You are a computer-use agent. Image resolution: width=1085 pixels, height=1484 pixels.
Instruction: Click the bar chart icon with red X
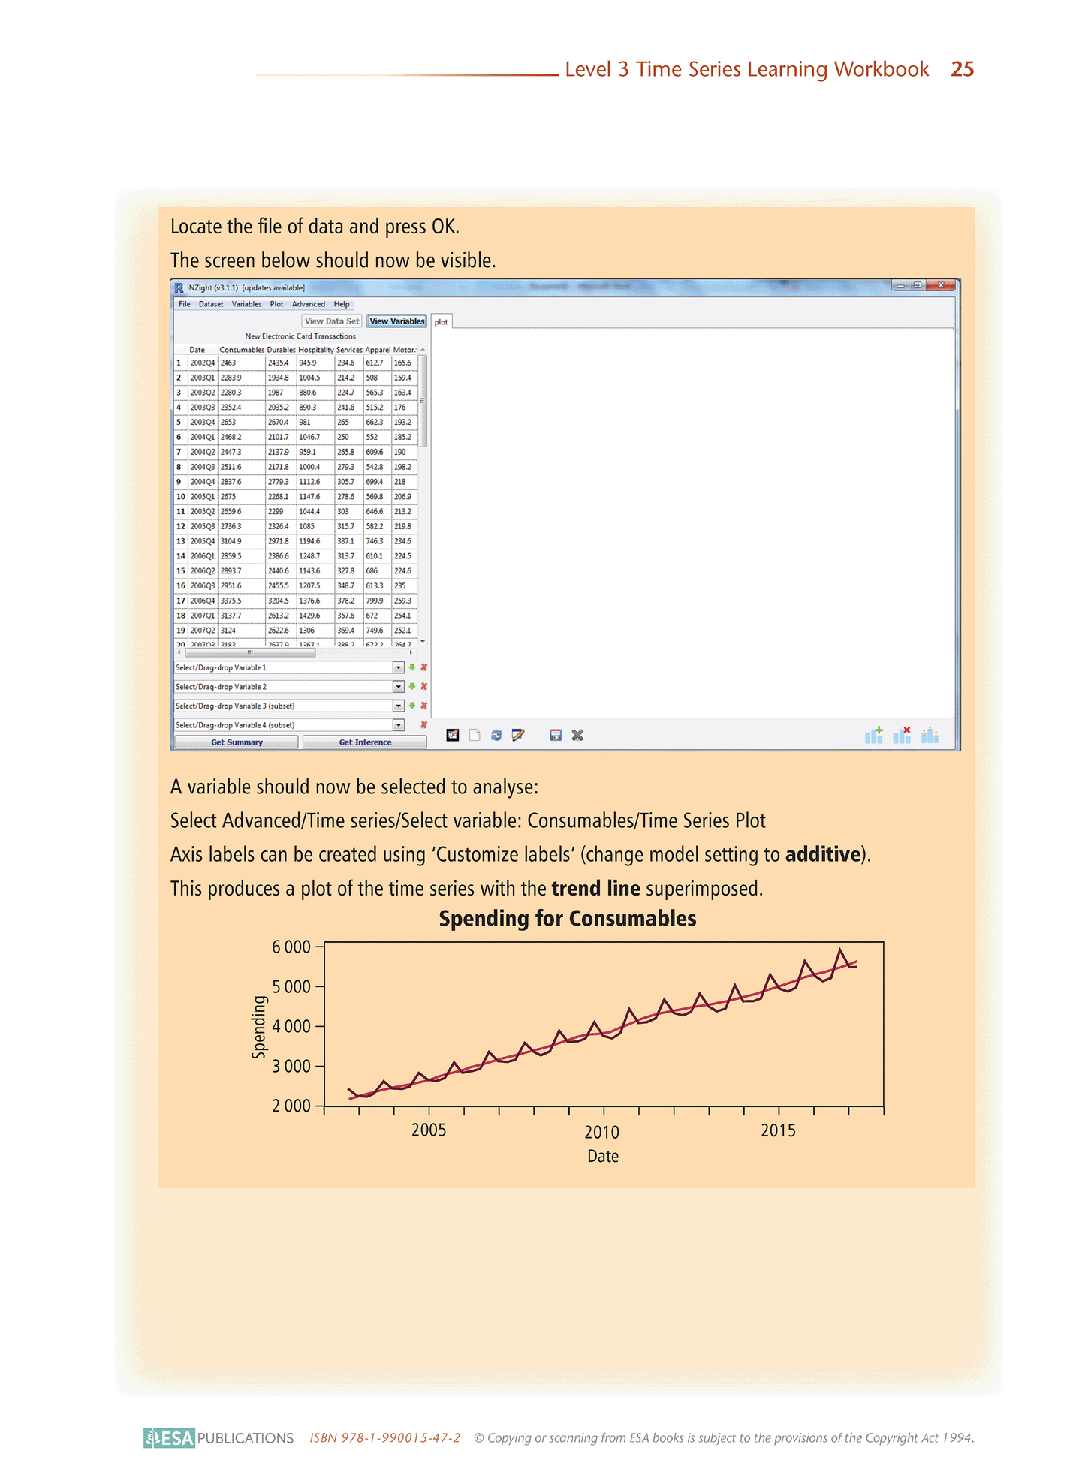[x=902, y=736]
